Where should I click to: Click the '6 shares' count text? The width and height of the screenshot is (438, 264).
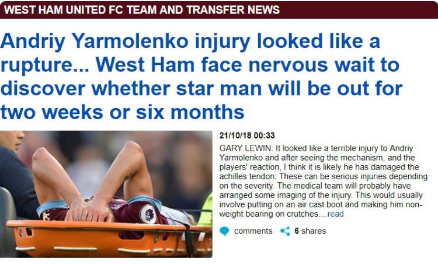[x=310, y=231]
